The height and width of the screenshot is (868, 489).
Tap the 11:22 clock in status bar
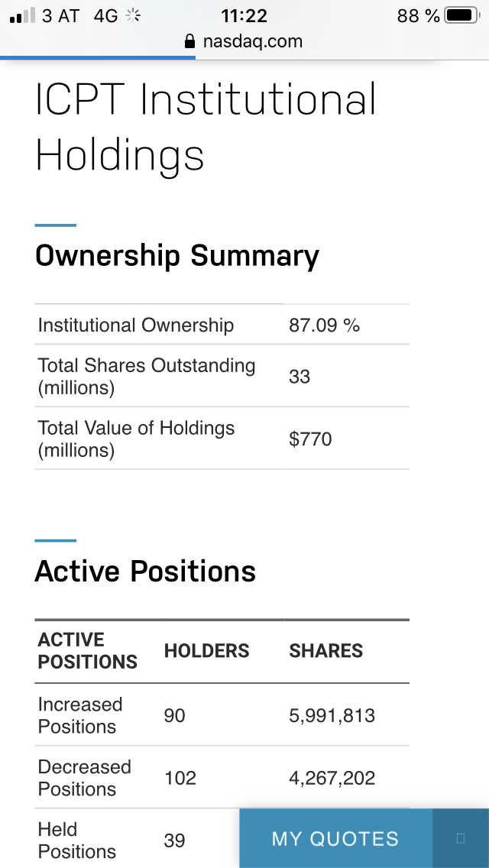[x=244, y=15]
